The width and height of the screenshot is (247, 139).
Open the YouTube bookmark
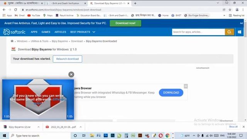coord(34,15)
